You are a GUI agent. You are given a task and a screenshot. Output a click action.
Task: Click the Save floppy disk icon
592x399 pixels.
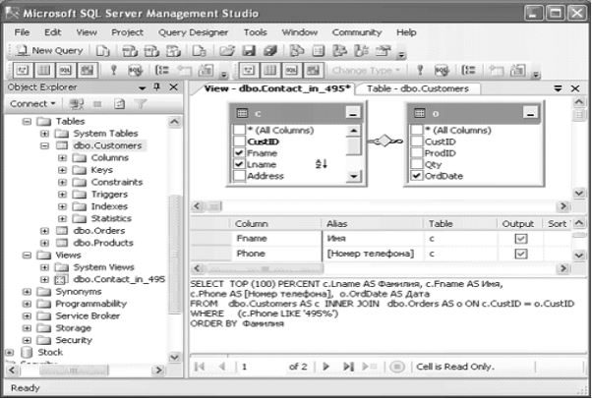[249, 51]
